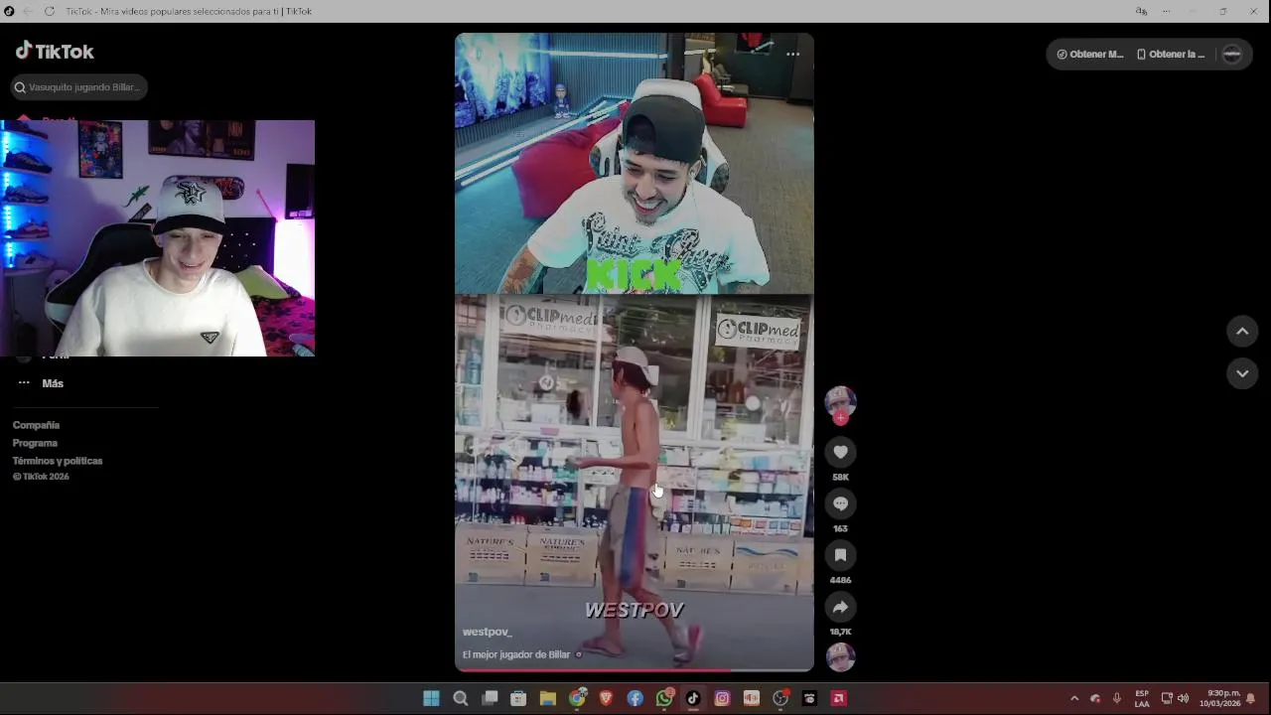Click the TikTok logo
Viewport: 1271px width, 715px height.
pos(55,52)
